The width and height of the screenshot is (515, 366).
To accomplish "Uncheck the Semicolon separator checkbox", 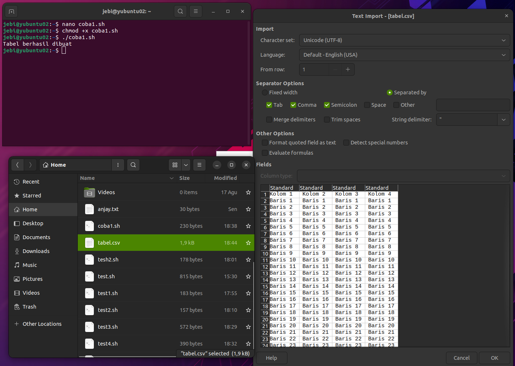I will (x=327, y=105).
